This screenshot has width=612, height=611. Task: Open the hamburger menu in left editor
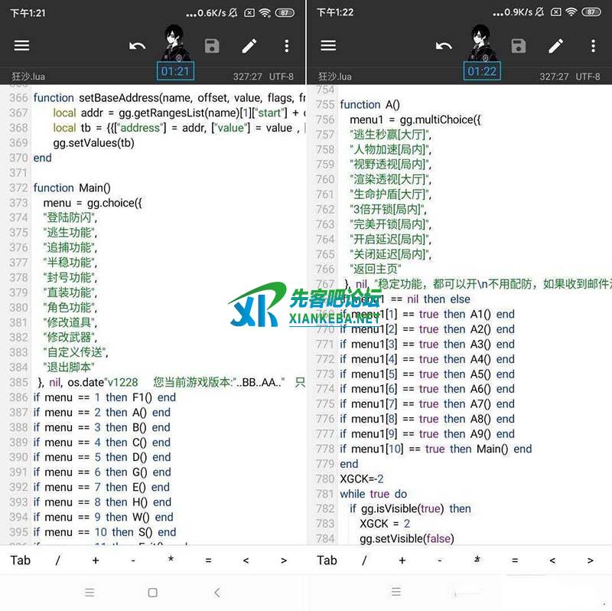click(21, 46)
